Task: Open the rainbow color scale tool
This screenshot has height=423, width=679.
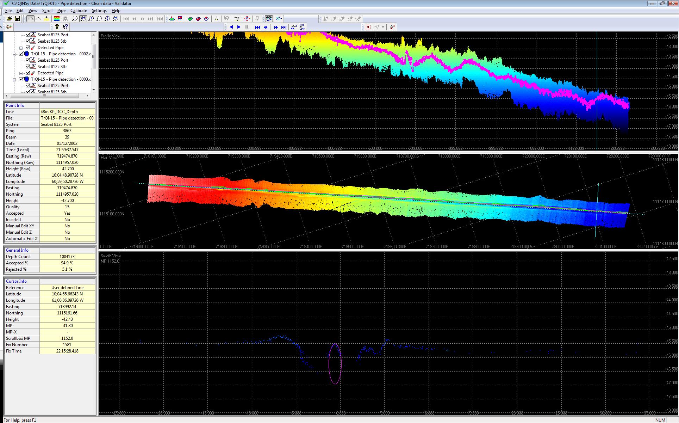Action: [56, 19]
